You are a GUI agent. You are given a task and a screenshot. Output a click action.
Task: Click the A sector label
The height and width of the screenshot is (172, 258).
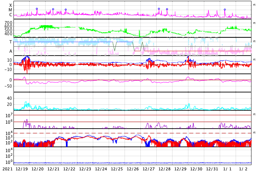[11, 52]
